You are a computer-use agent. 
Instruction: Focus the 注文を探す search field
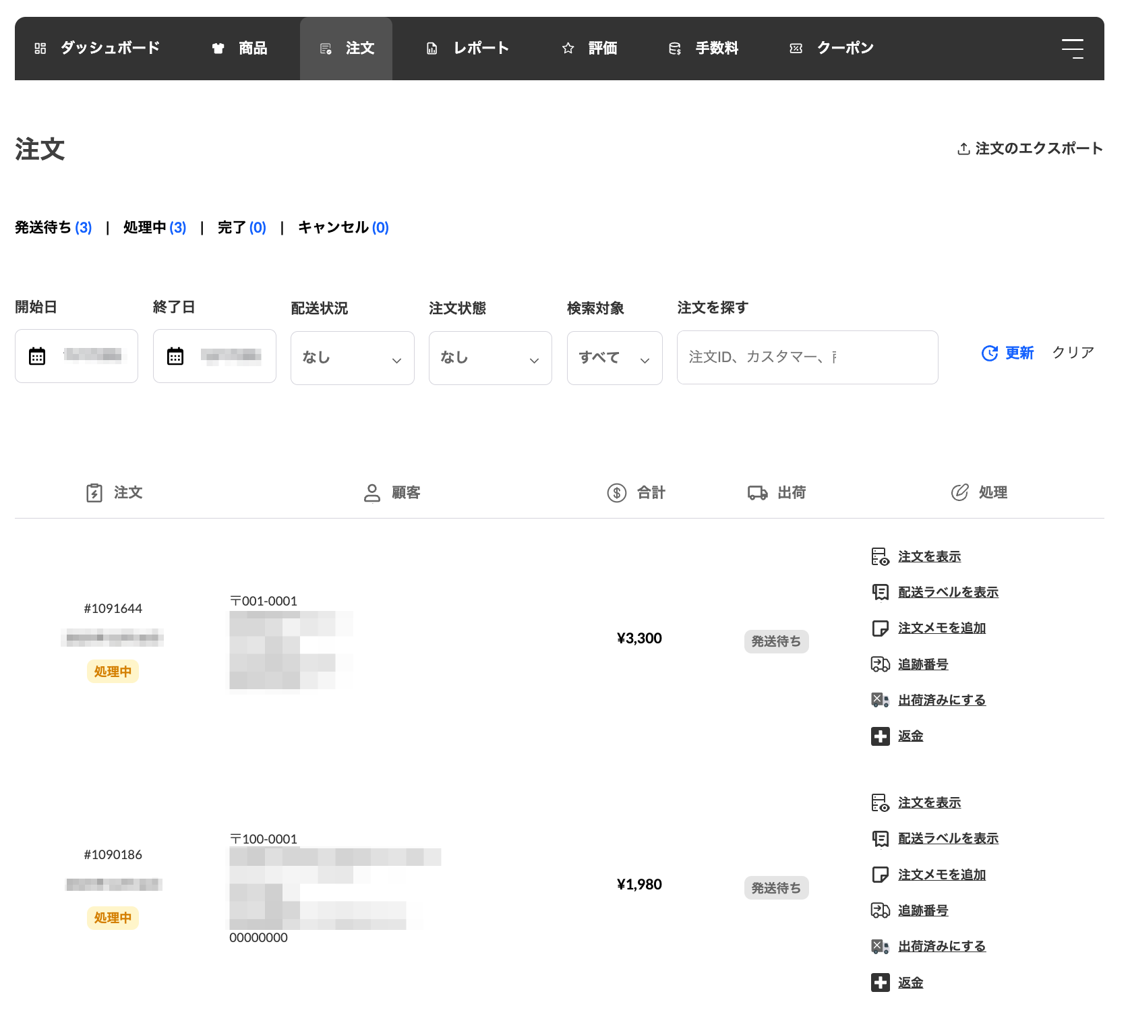(x=807, y=357)
